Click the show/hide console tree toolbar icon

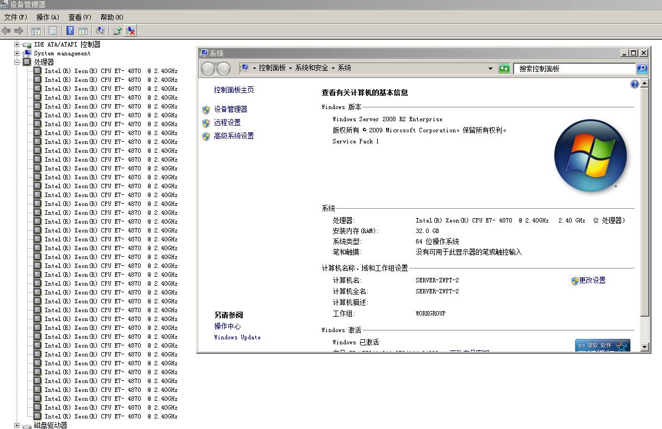click(x=36, y=31)
